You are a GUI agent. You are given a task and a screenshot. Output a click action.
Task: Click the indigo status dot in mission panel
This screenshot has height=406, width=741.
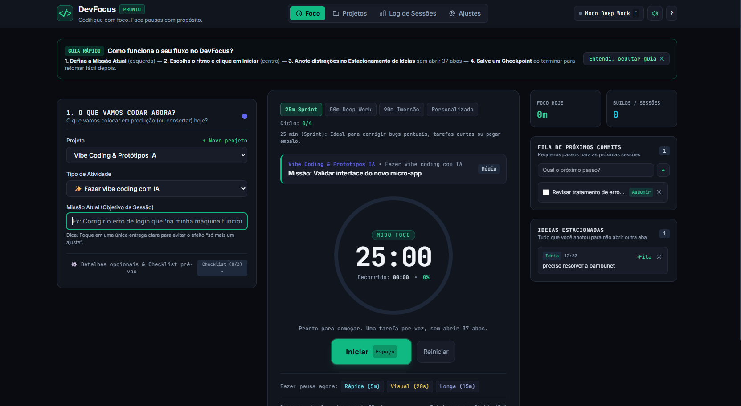(x=245, y=116)
